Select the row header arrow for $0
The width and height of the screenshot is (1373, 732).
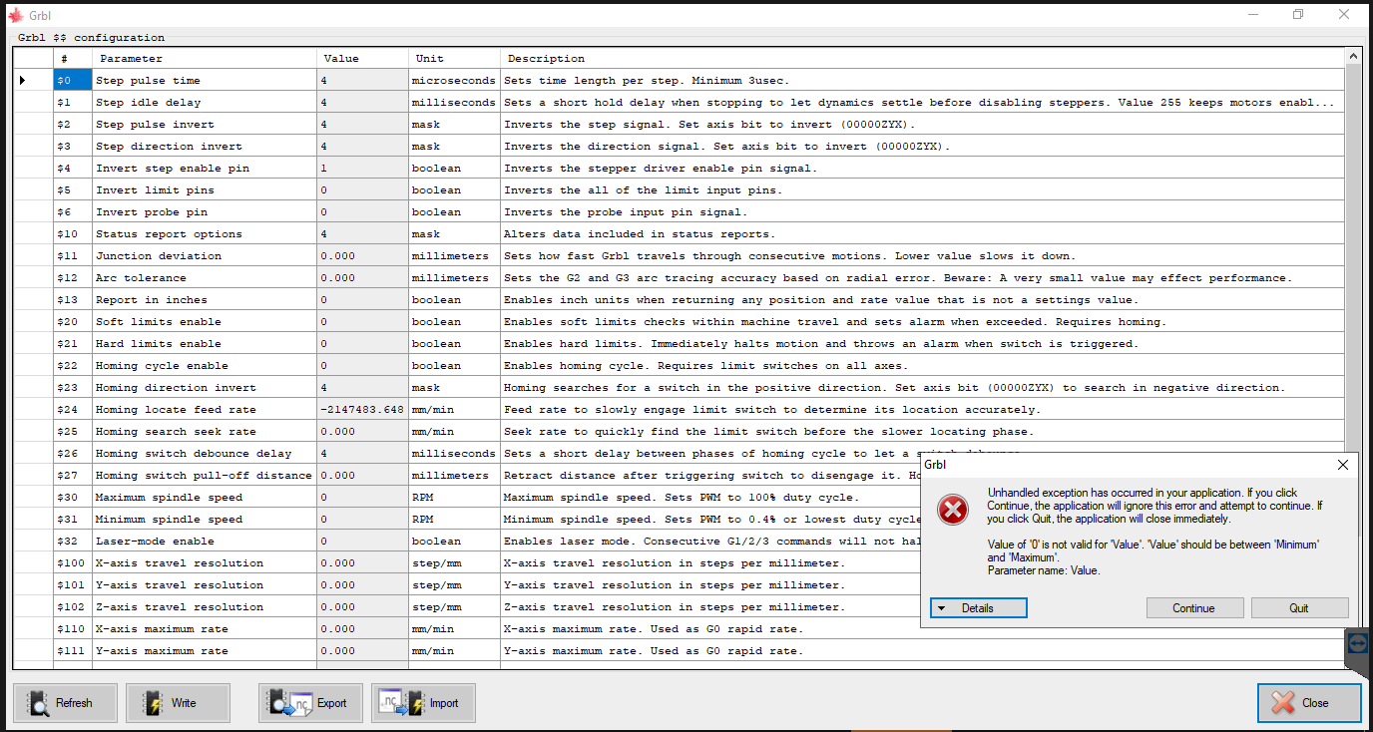pyautogui.click(x=33, y=81)
